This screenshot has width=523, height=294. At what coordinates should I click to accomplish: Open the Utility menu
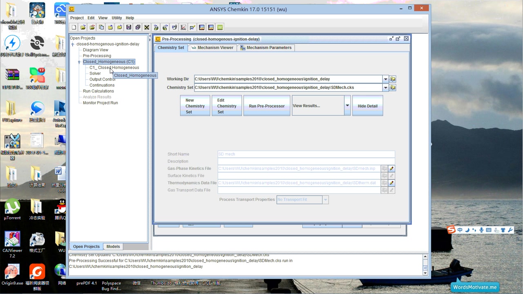[117, 18]
